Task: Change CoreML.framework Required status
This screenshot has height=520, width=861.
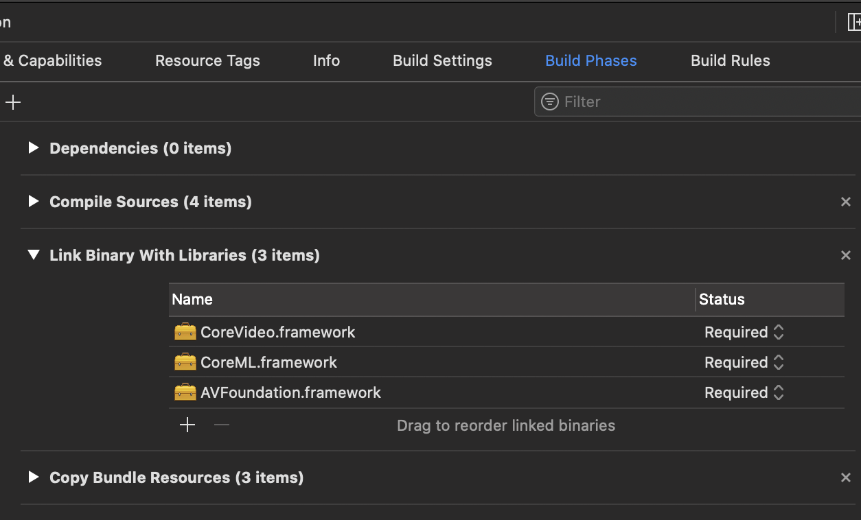Action: tap(744, 362)
